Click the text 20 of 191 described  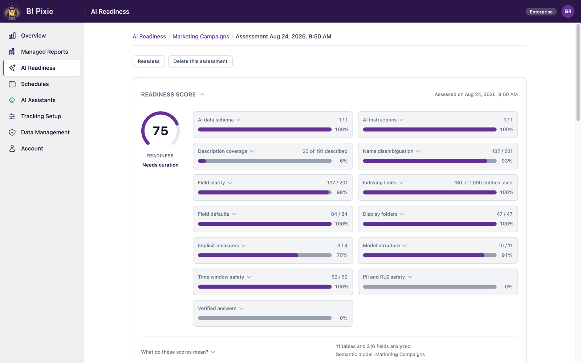click(x=325, y=151)
